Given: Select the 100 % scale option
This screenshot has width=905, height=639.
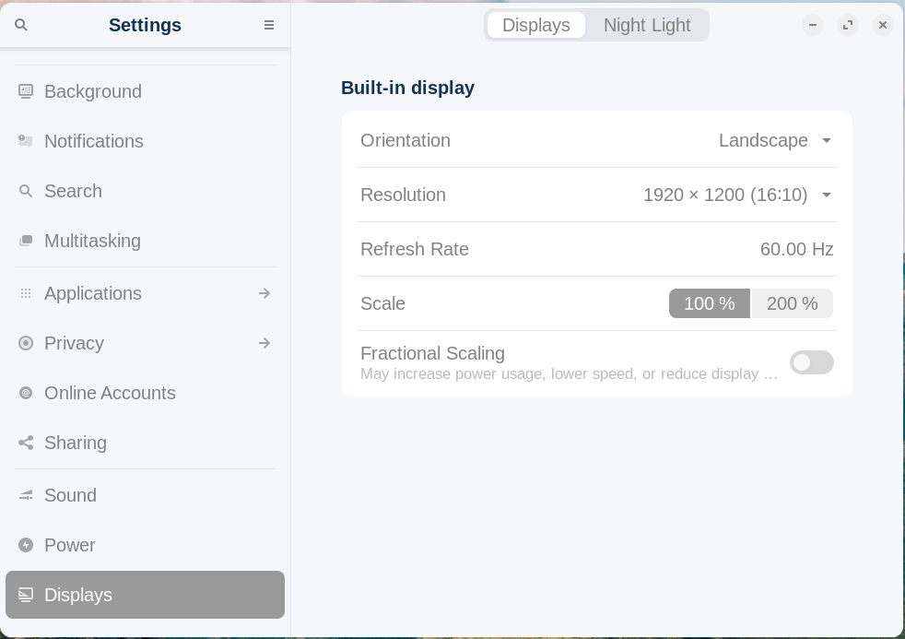Looking at the screenshot, I should pos(710,303).
